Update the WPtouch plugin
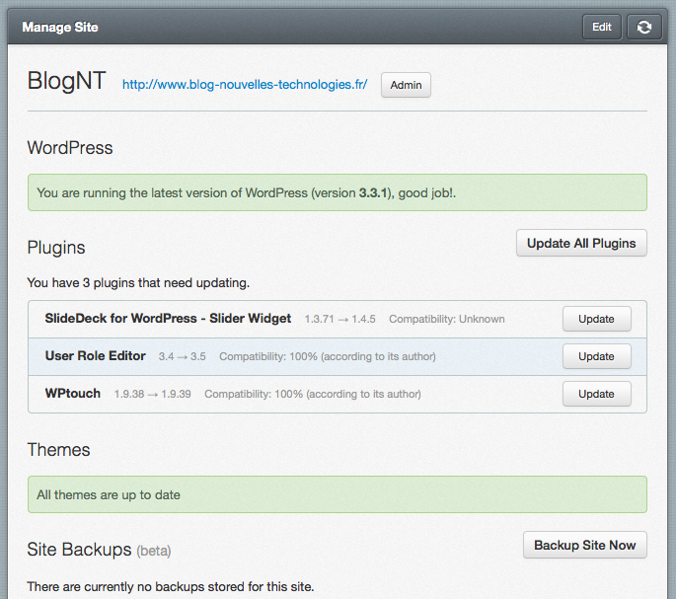The width and height of the screenshot is (676, 599). point(596,394)
